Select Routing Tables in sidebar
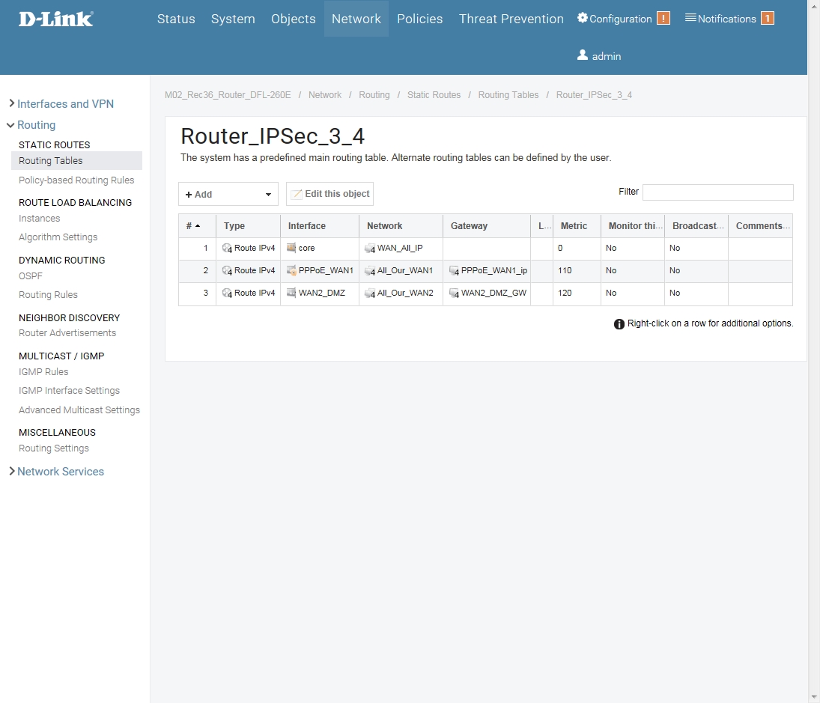Viewport: 820px width, 703px height. 76,160
